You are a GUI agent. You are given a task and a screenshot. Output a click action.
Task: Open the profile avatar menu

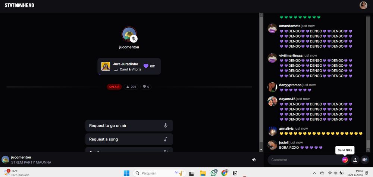point(363,5)
